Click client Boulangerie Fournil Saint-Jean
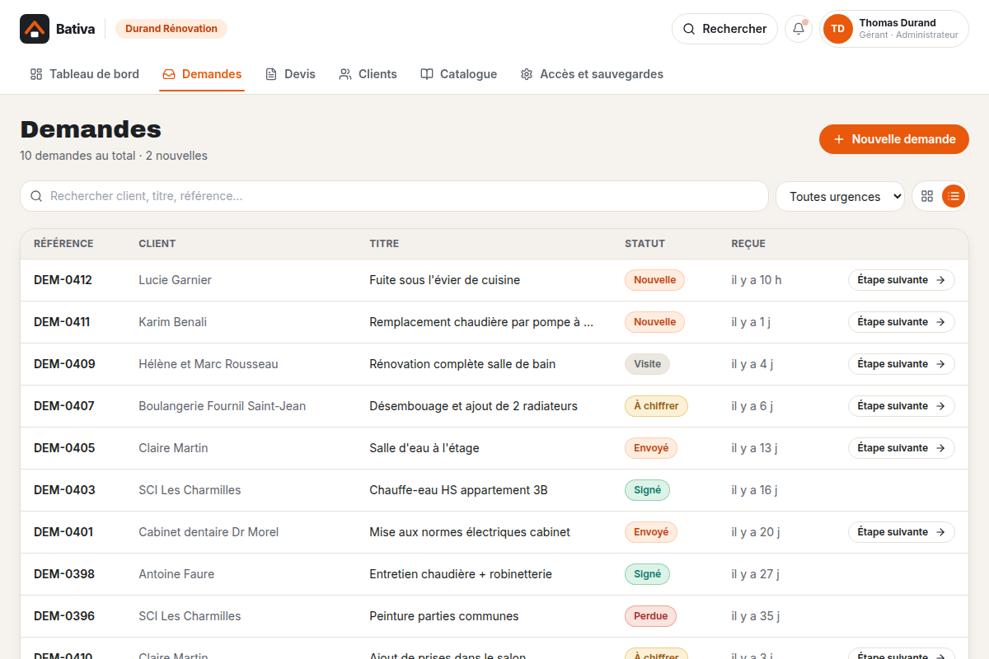 (x=222, y=406)
